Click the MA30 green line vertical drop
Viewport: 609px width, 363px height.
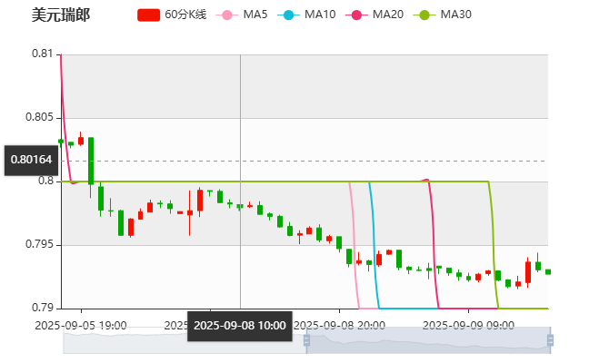(x=494, y=244)
